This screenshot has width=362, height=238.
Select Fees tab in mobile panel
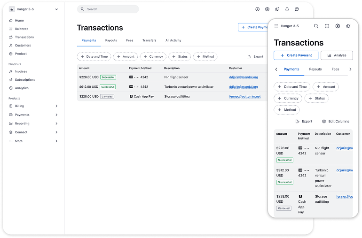click(336, 69)
